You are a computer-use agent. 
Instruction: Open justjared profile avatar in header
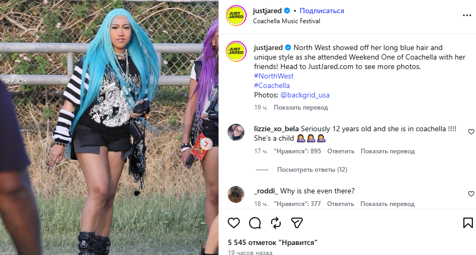(236, 15)
